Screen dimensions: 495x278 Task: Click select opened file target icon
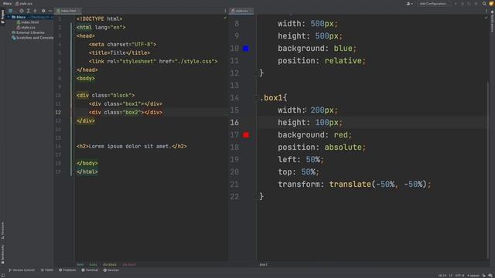(22, 11)
